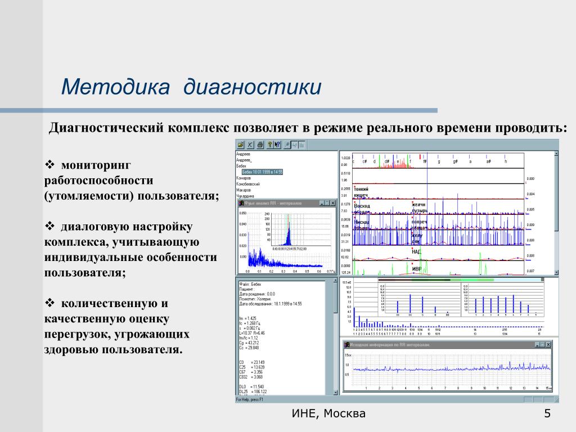This screenshot has height=432, width=576.
Task: Click the spectrum panel's scroll-down arrow
Action: click(x=556, y=272)
